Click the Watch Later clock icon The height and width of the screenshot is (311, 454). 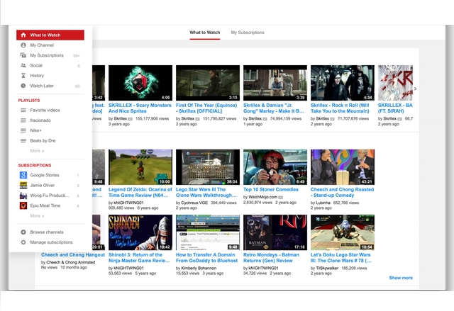(x=23, y=86)
